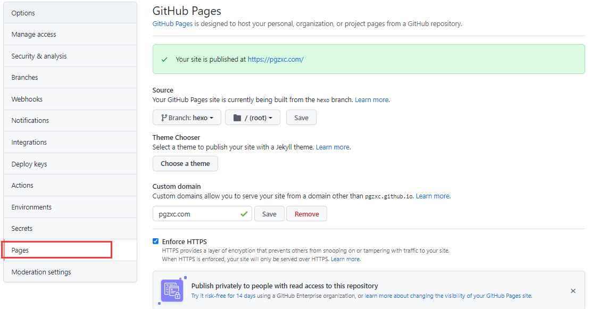Open Moderation settings in sidebar
The image size is (599, 309).
click(70, 272)
